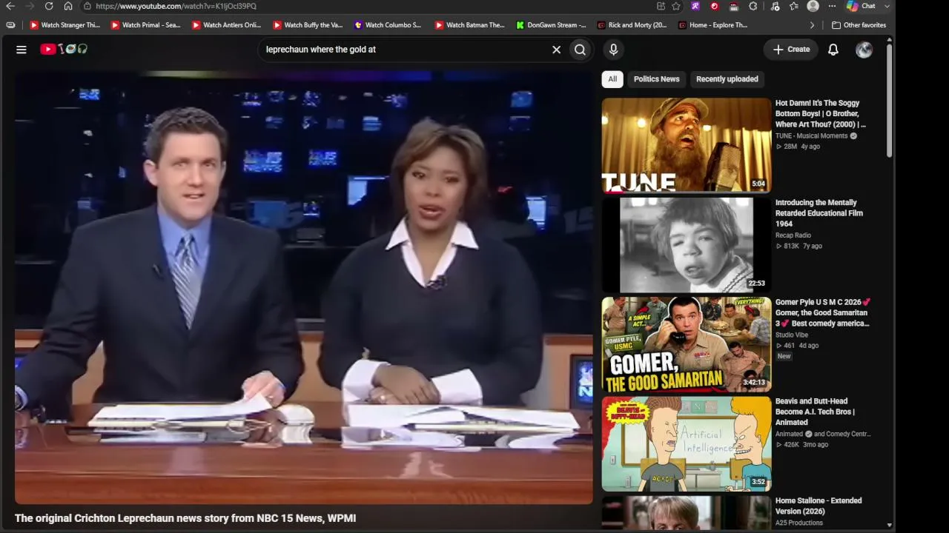Open the purple extension icon
The width and height of the screenshot is (949, 533).
tap(695, 6)
